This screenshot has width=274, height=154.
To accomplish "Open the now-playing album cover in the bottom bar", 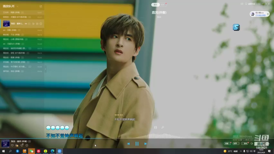I will [5, 143].
